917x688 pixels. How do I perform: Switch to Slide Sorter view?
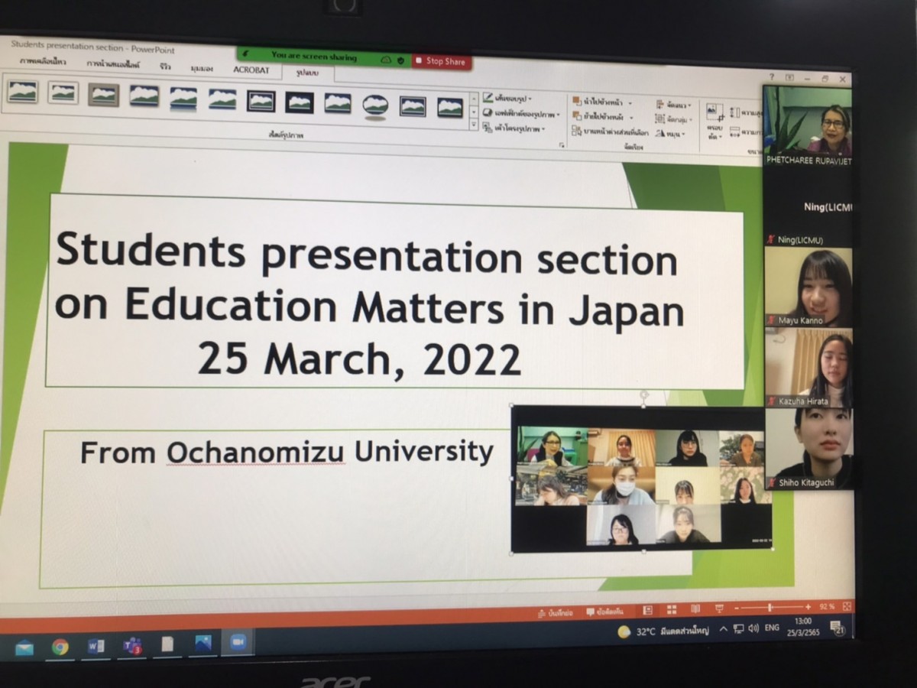672,609
